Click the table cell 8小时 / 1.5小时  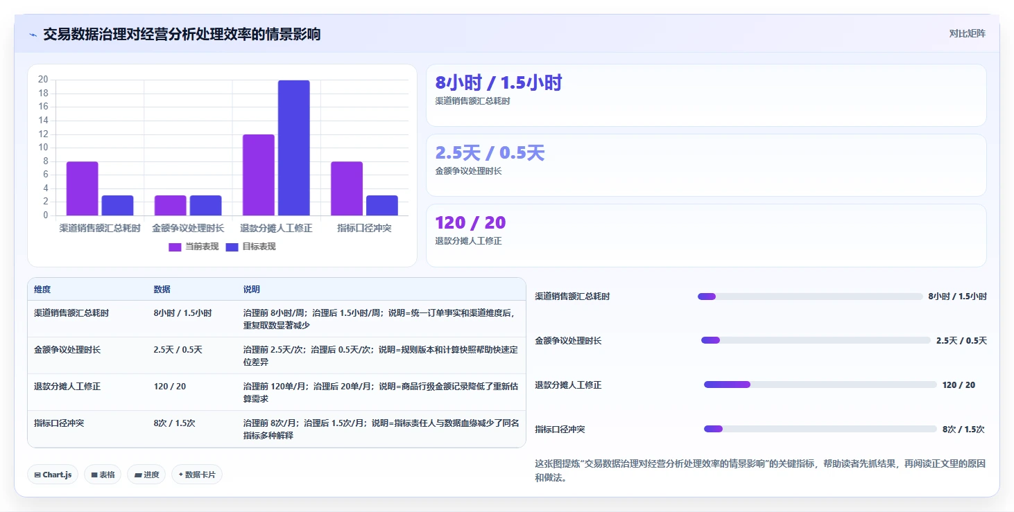(182, 313)
